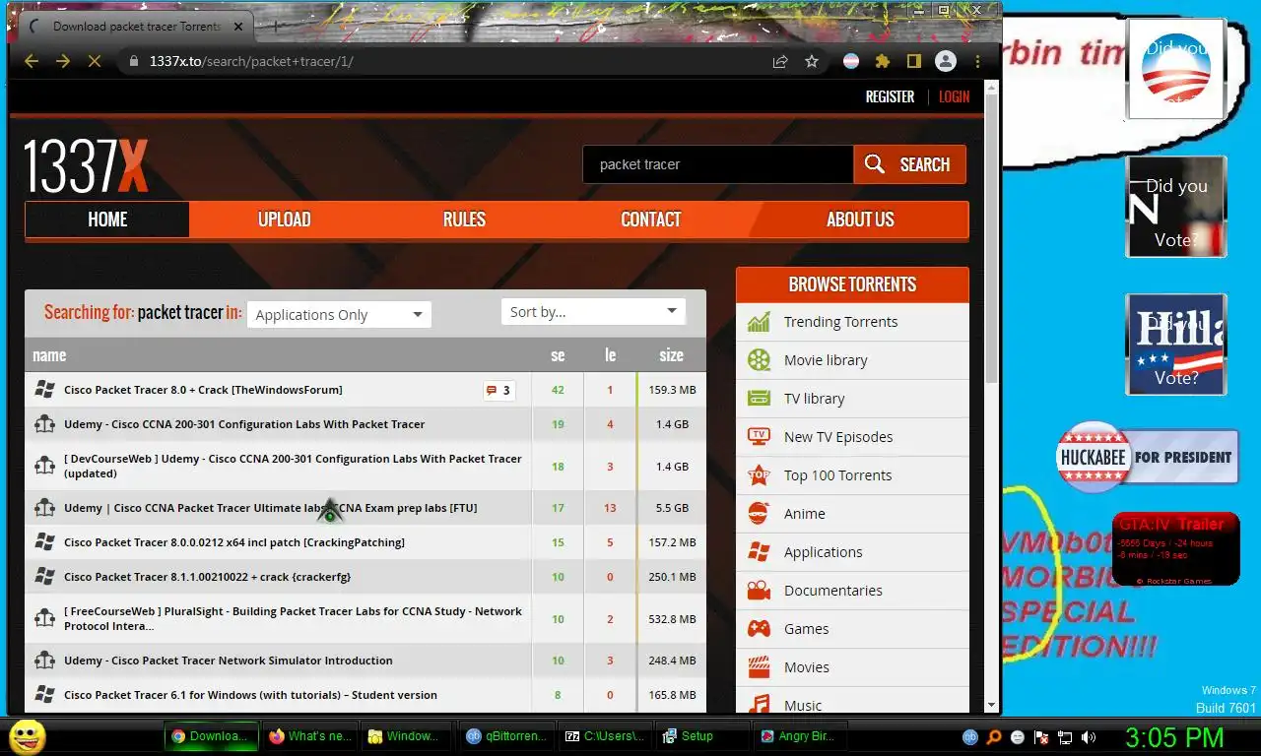Open the RULES nav item

(x=464, y=220)
